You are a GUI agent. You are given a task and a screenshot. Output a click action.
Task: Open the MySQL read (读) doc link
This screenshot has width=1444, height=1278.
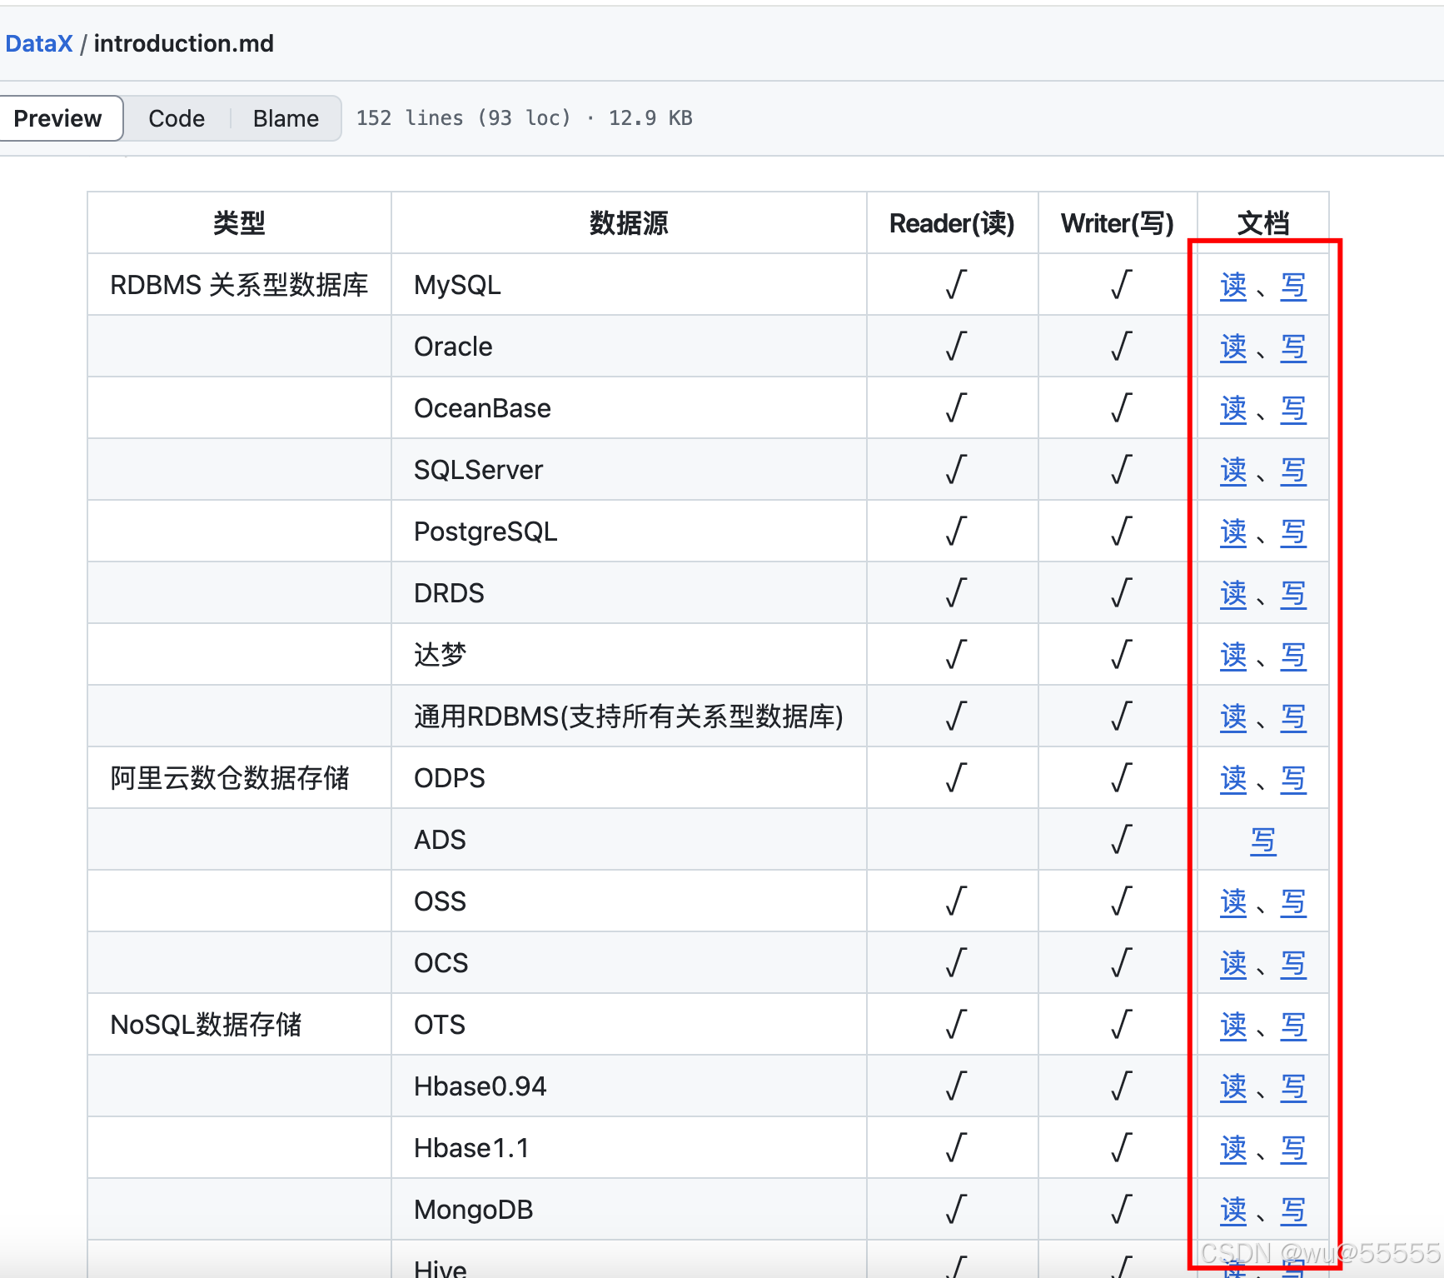1233,286
